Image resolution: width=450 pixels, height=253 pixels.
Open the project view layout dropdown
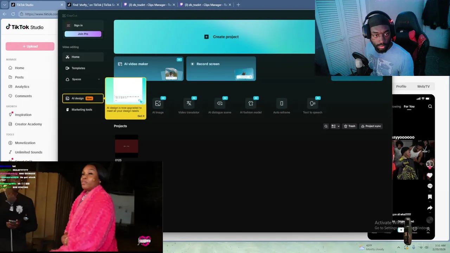tap(335, 126)
